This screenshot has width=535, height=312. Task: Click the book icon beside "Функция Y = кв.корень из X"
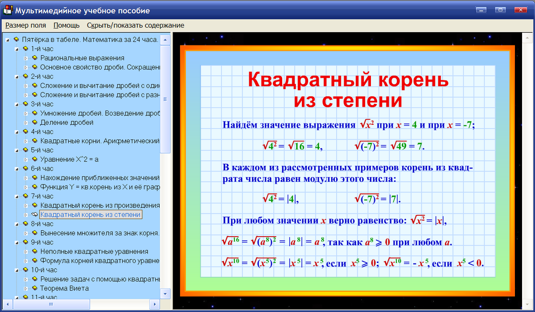click(x=35, y=187)
